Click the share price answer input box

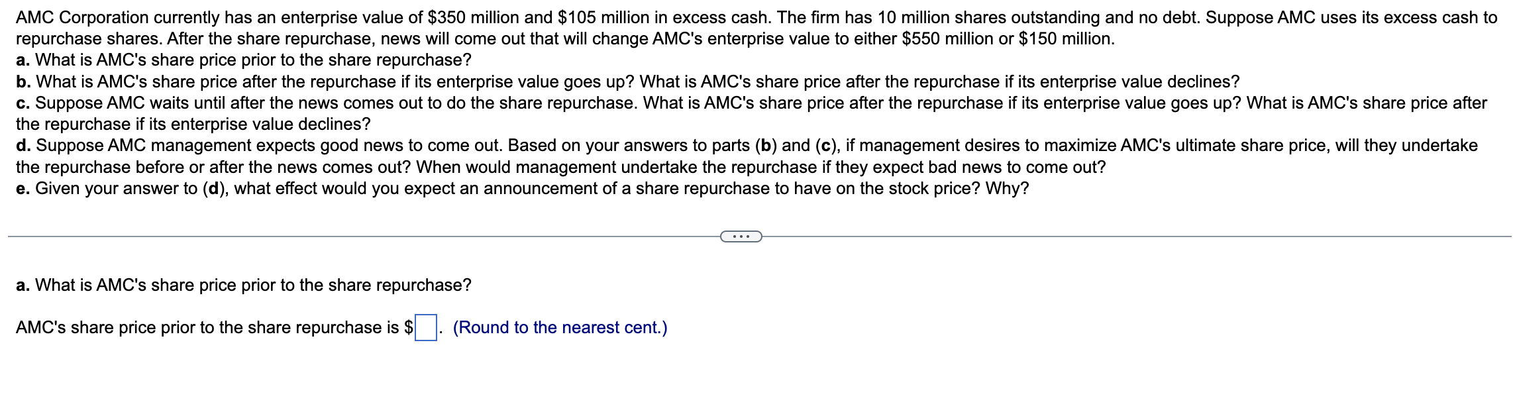click(426, 328)
